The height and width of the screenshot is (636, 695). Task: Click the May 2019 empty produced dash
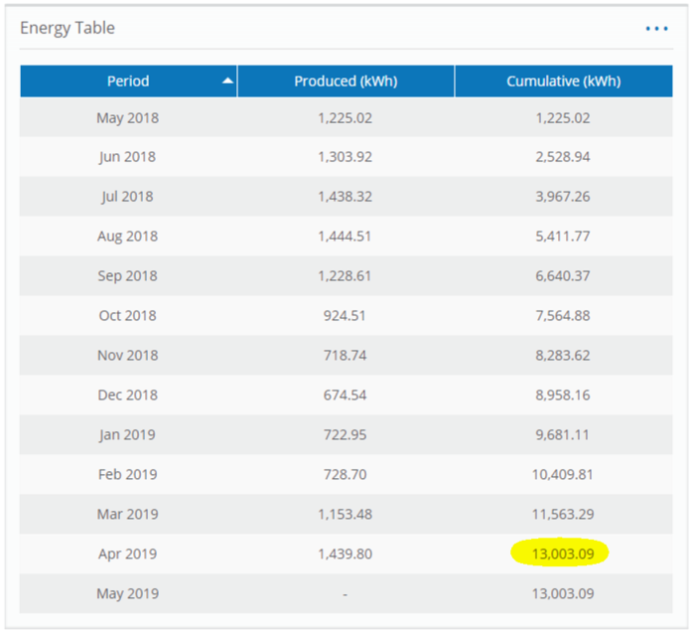coord(346,594)
